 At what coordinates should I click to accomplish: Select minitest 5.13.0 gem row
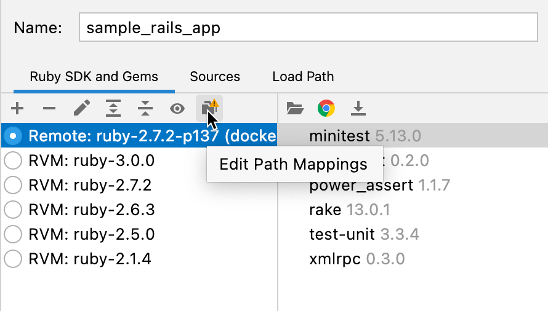tap(413, 136)
